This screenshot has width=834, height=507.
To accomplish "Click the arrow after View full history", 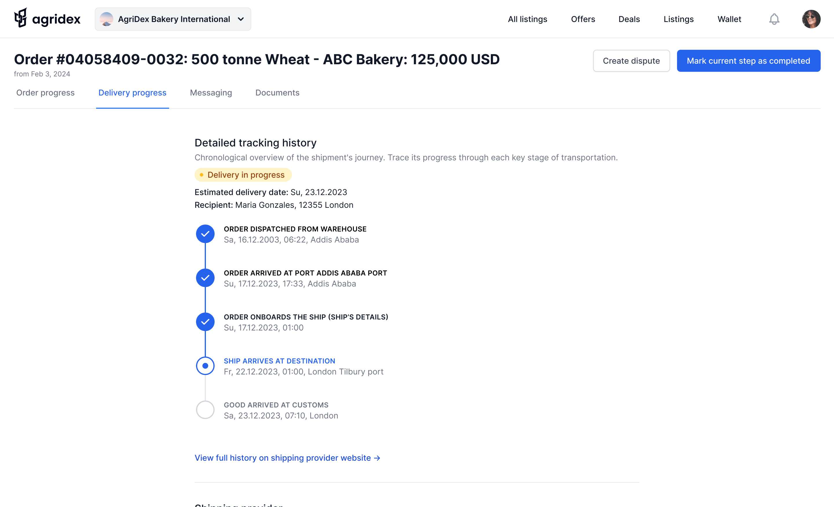I will tap(377, 458).
